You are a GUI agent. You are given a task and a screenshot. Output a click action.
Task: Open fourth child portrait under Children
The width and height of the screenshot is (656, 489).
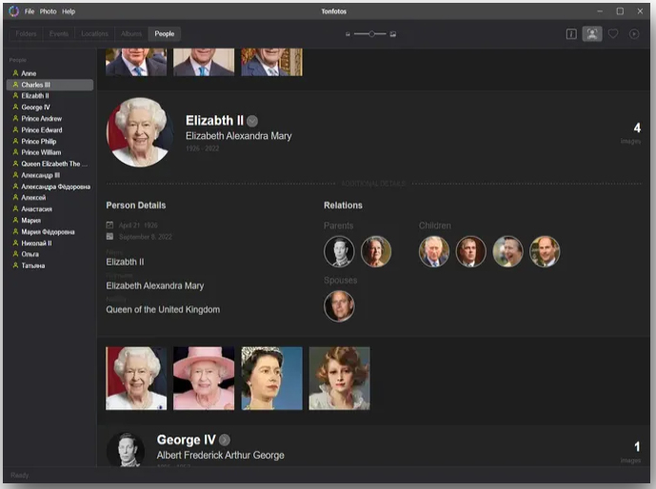[545, 251]
